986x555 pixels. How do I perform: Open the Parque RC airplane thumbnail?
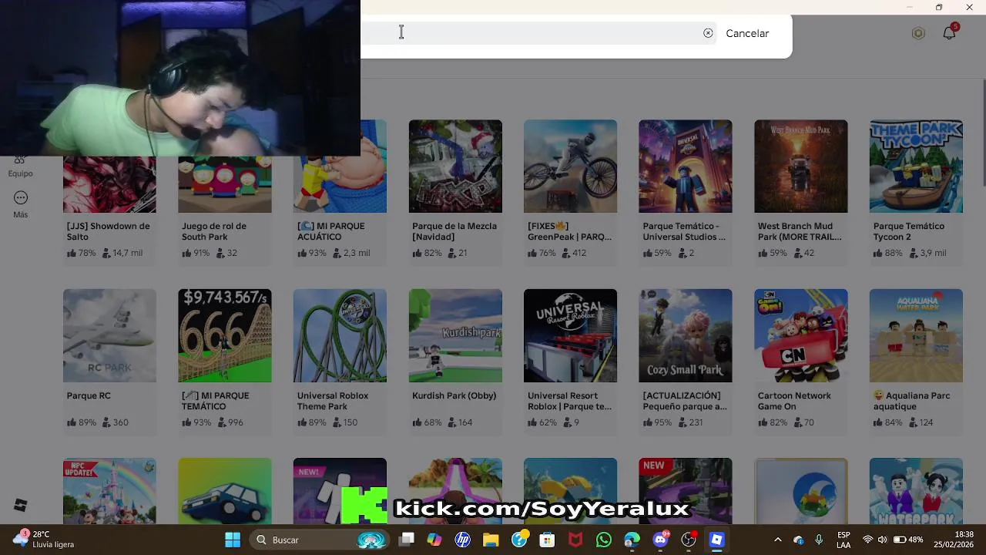point(109,335)
